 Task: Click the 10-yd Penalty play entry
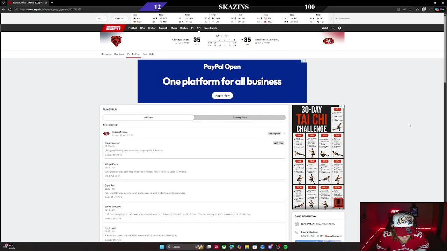(194, 213)
